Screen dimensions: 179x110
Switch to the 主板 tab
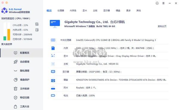click(x=95, y=11)
